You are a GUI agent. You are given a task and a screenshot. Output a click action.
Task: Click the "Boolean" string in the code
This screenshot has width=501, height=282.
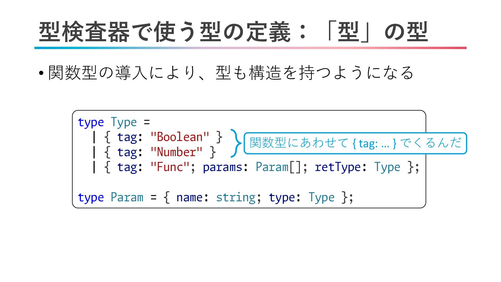pyautogui.click(x=180, y=137)
